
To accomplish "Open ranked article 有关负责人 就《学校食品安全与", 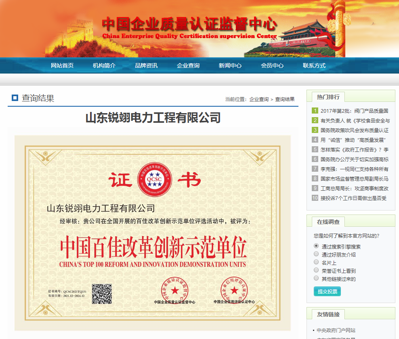I will [x=355, y=121].
